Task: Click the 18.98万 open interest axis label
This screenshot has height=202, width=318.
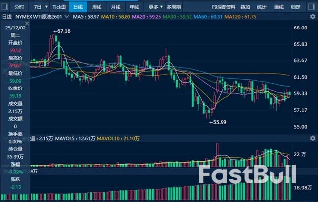Action: (303, 188)
